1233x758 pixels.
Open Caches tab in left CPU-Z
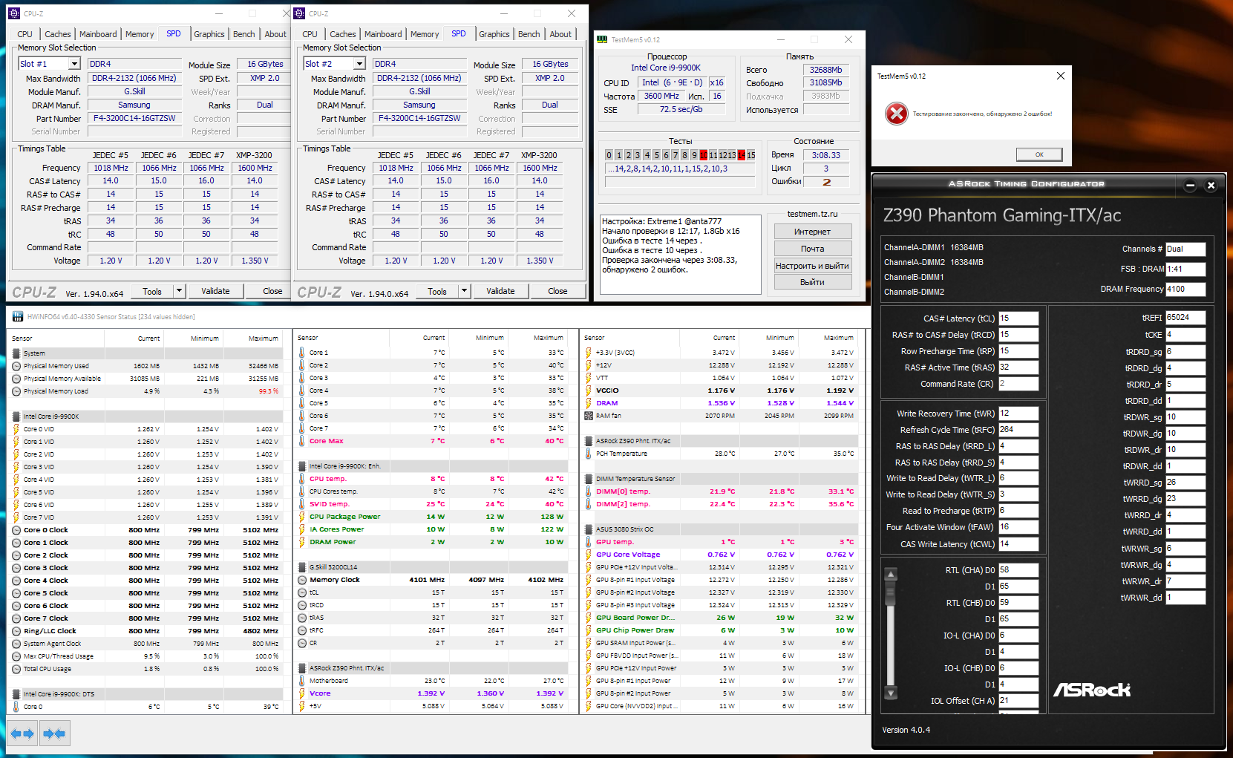[57, 34]
